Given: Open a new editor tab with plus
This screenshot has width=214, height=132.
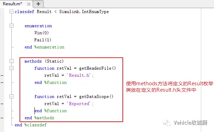Looking at the screenshot, I should [x=38, y=4].
